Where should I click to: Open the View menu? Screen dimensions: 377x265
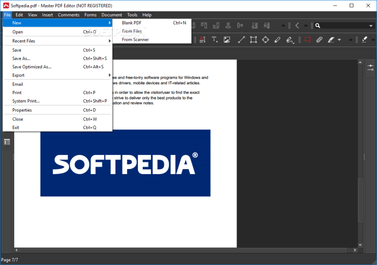tap(33, 15)
